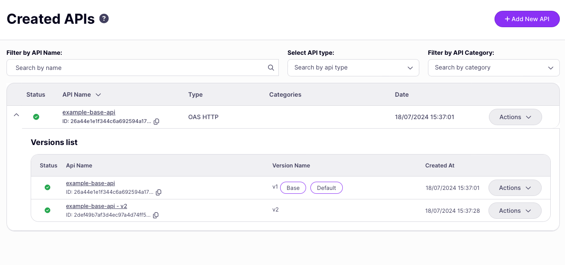Click the v2 row status indicator

[48, 210]
